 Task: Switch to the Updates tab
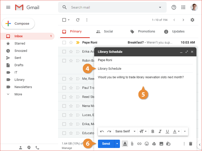pos(174,32)
